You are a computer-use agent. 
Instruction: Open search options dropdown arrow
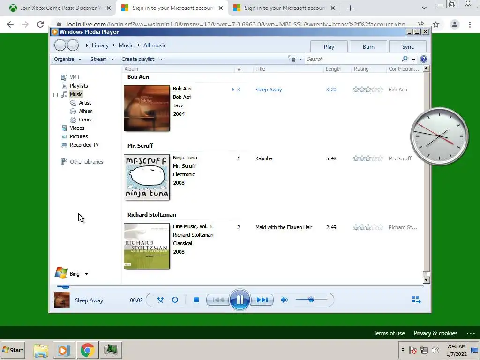[x=413, y=59]
